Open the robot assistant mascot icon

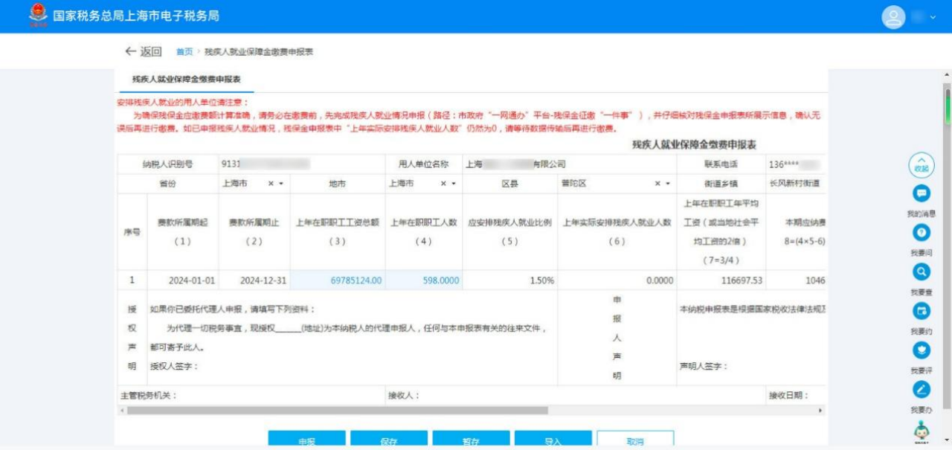click(922, 431)
